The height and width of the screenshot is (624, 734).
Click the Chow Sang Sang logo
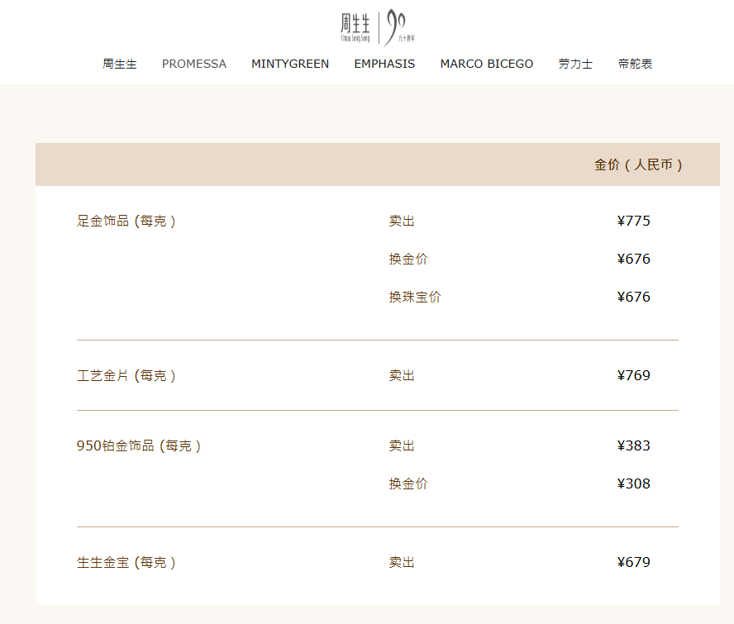coord(378,27)
